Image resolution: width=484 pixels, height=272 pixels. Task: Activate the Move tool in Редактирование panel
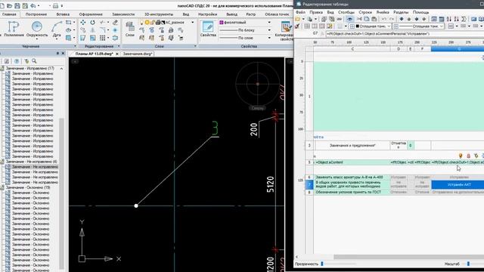(x=83, y=23)
